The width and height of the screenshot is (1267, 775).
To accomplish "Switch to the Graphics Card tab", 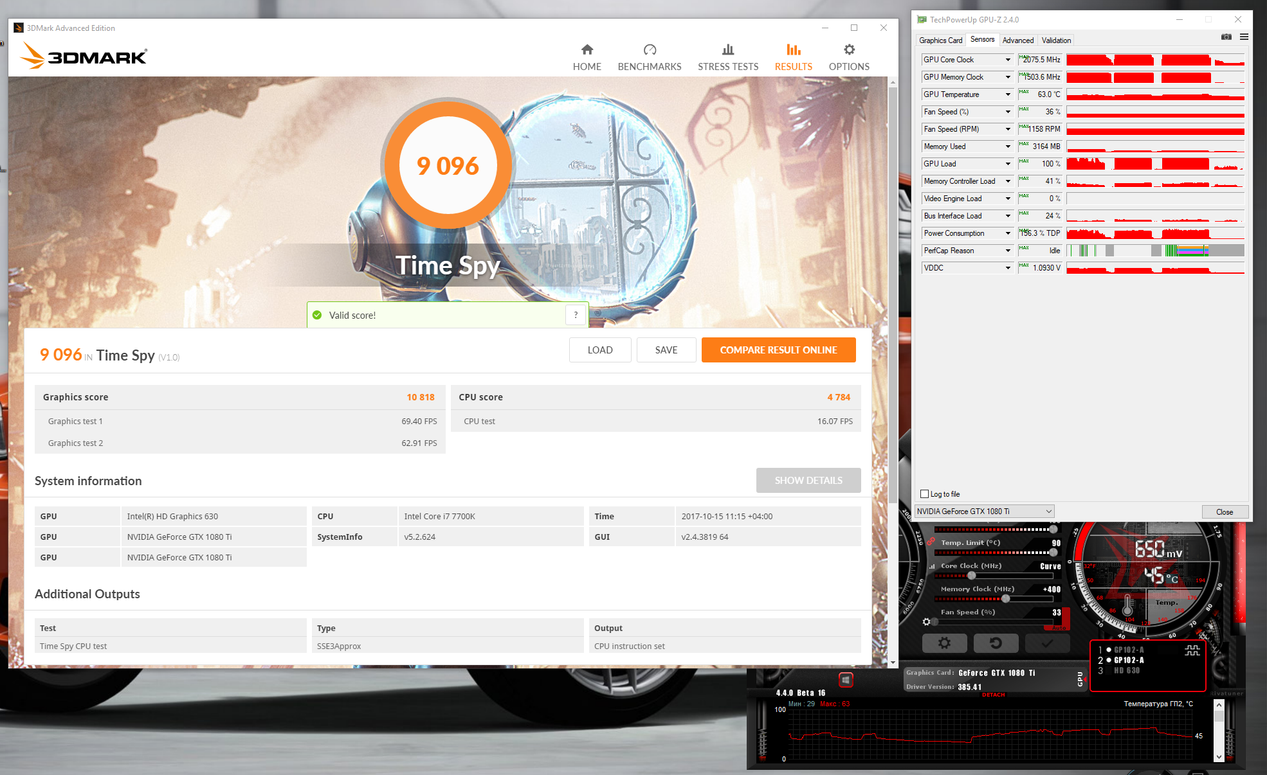I will coord(940,40).
